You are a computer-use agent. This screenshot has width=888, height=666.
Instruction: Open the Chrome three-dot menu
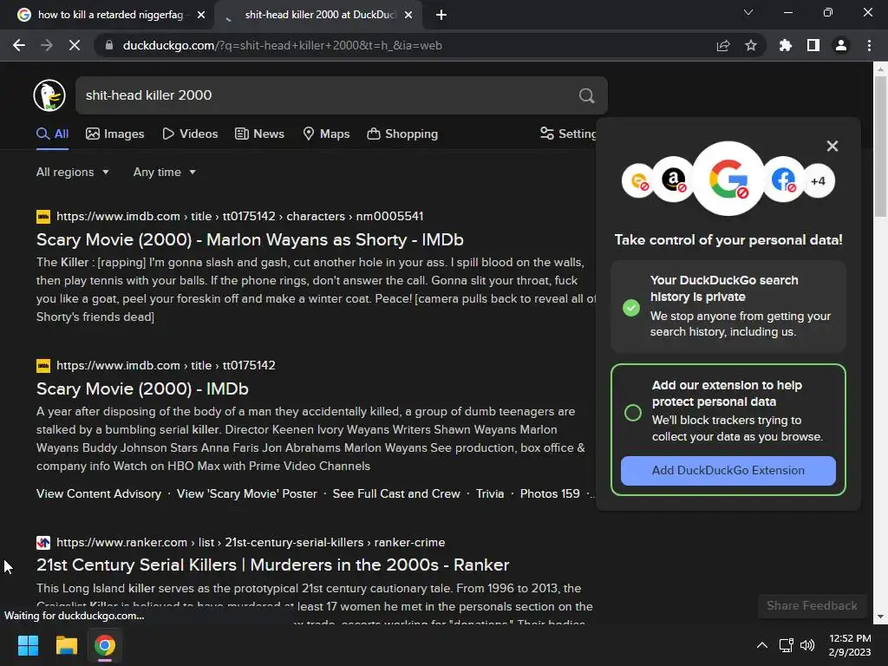[869, 45]
